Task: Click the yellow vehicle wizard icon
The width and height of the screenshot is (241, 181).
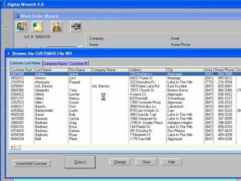Action: [38, 26]
